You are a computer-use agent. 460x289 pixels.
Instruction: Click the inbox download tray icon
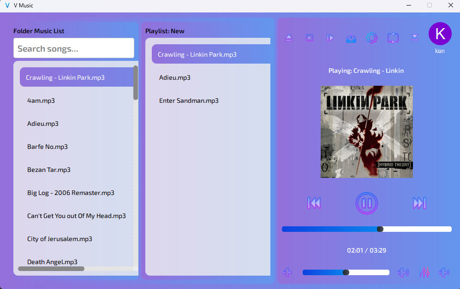(x=351, y=38)
